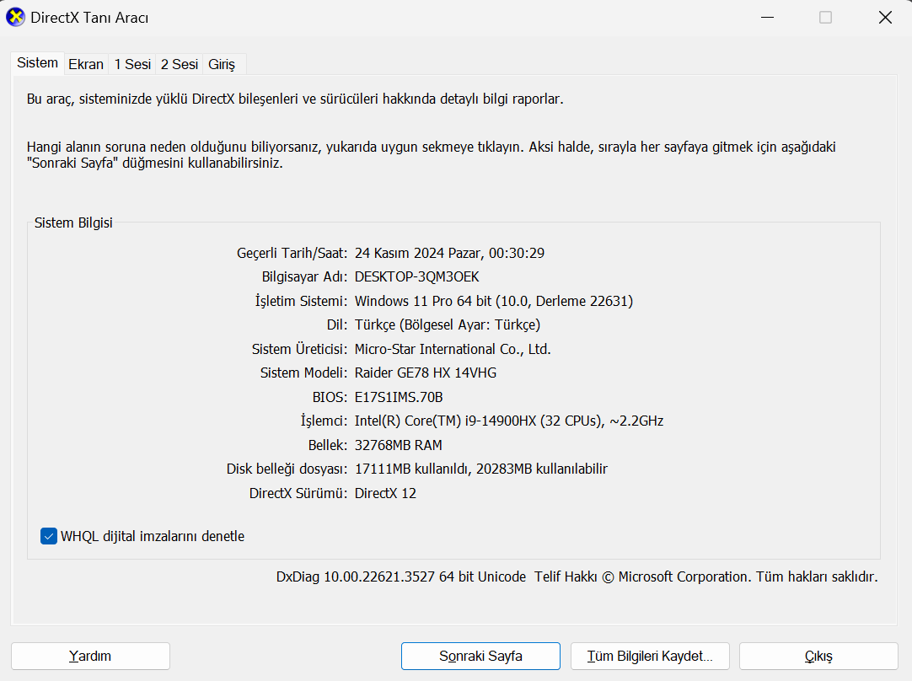This screenshot has height=681, width=912.
Task: Click the Bilgisayar Adı label
Action: tap(304, 276)
